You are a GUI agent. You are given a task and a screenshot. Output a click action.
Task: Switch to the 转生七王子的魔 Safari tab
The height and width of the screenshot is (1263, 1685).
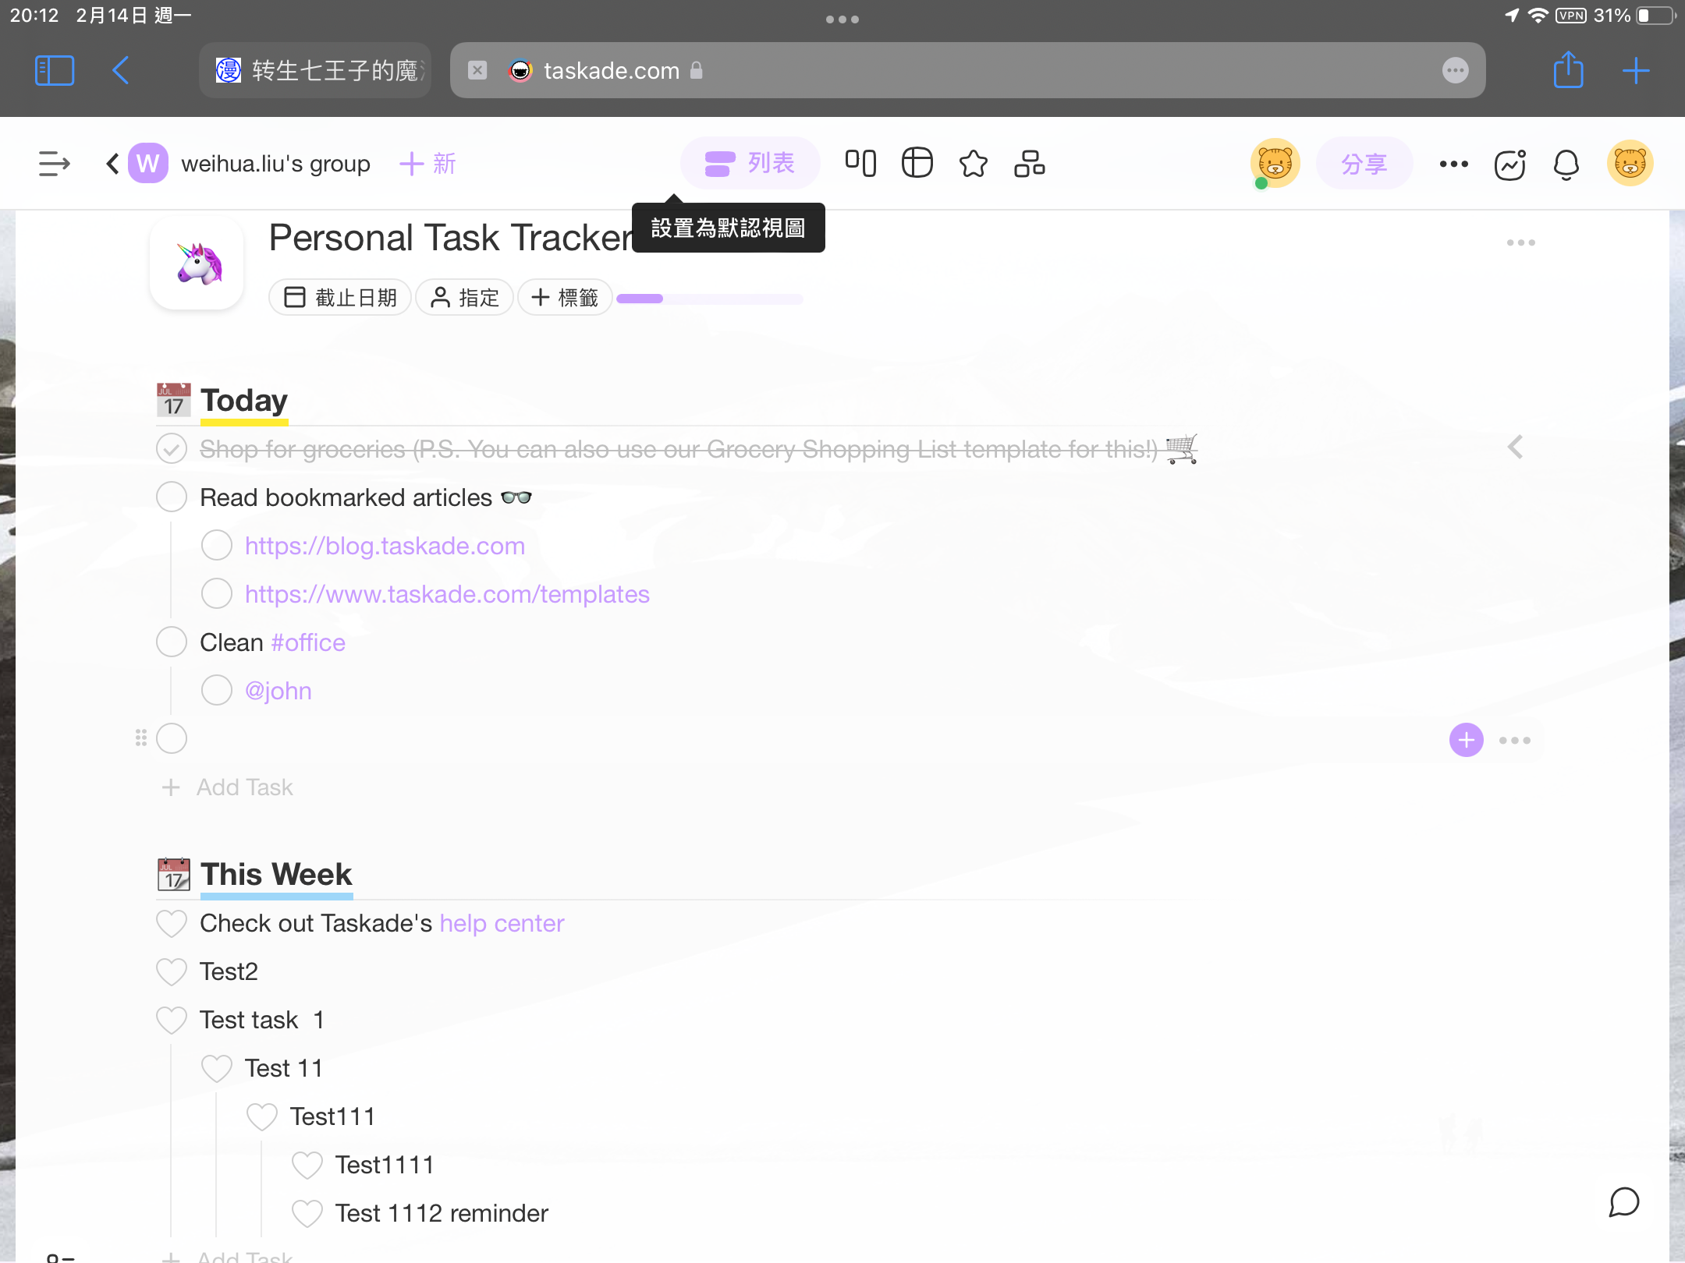click(315, 71)
